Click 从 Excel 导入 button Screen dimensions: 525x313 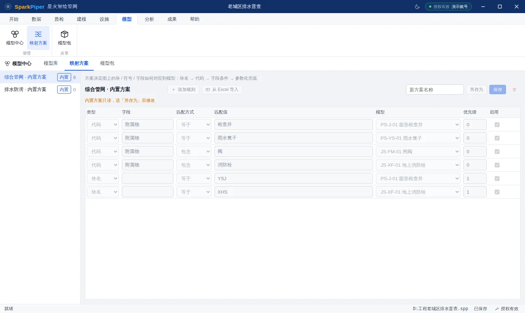point(222,90)
